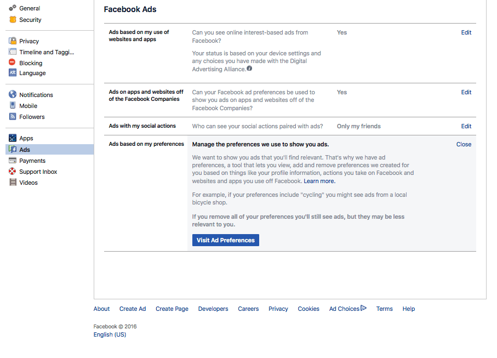Click the Notifications globe icon

(x=13, y=95)
